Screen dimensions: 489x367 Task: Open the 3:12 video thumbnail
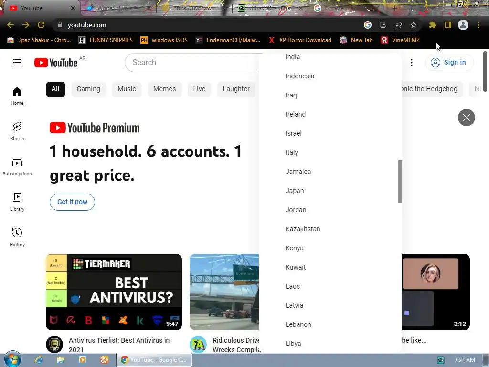(436, 292)
